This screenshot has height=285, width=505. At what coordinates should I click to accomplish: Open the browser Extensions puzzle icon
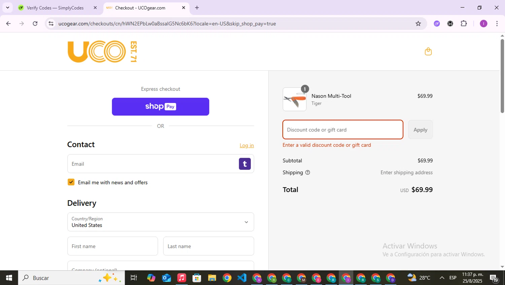click(x=464, y=24)
